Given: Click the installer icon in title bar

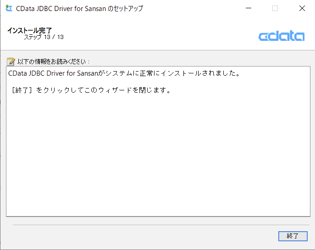Looking at the screenshot, I should click(x=9, y=8).
